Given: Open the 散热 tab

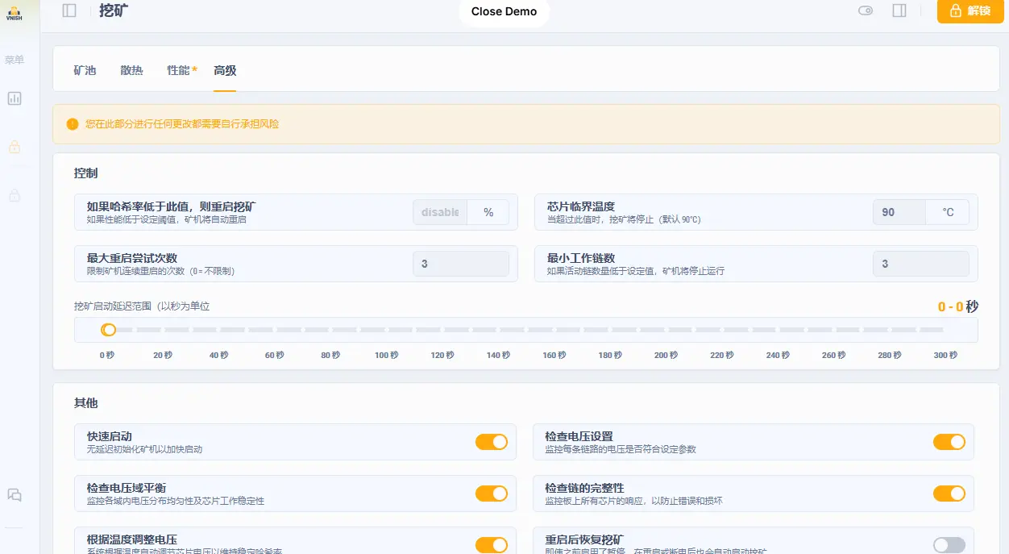Looking at the screenshot, I should coord(131,71).
